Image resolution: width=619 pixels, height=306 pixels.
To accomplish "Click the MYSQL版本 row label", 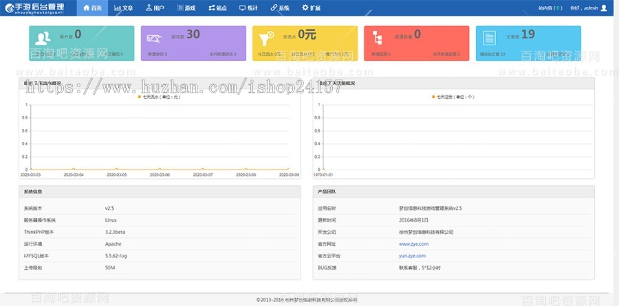I will [x=36, y=256].
